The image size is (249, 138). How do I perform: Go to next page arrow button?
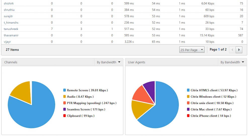239,50
